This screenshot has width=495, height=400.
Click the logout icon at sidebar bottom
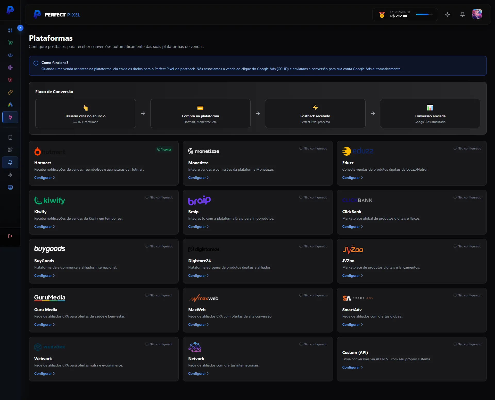tap(10, 236)
